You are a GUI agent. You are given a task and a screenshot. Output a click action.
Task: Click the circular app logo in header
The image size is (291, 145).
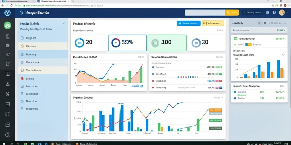(7, 13)
